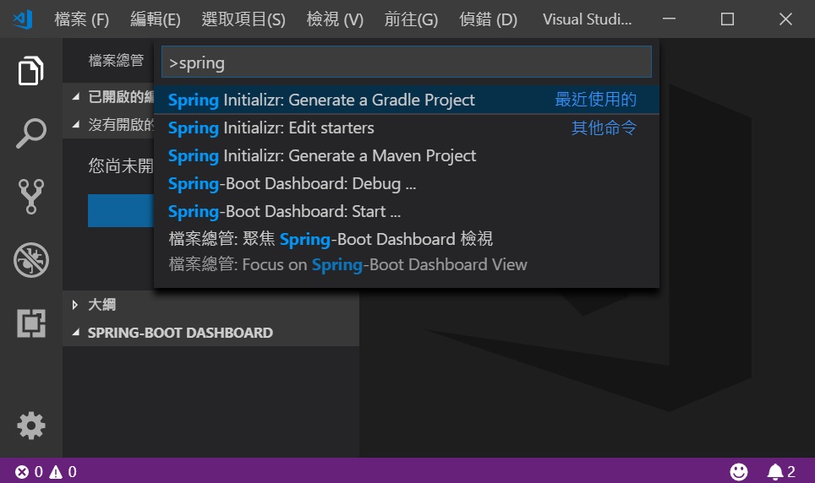Open the notifications bell icon
Screen dimensions: 815x483
(775, 471)
